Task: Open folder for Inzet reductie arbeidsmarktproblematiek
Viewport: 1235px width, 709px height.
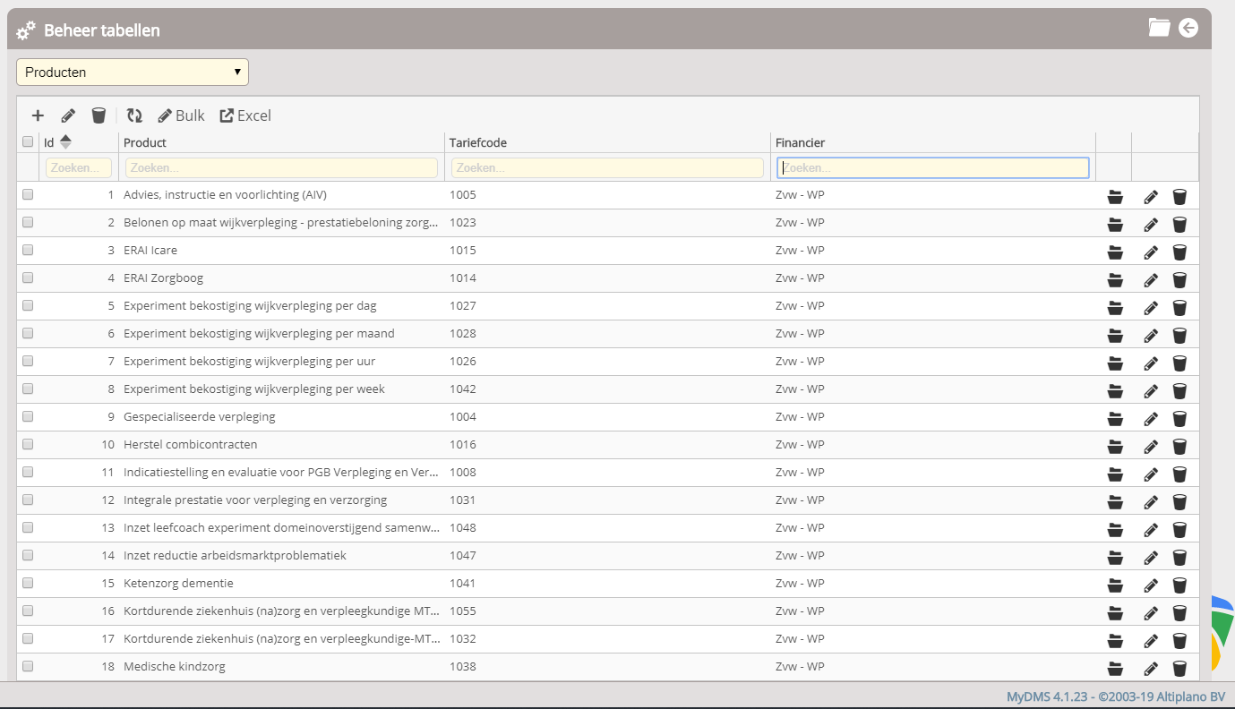Action: (x=1115, y=558)
